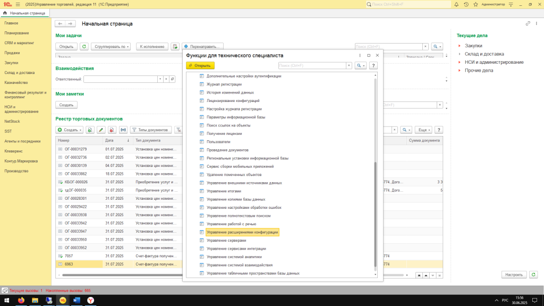The width and height of the screenshot is (544, 306).
Task: Open the notifications bell in title bar
Action: (456, 4)
